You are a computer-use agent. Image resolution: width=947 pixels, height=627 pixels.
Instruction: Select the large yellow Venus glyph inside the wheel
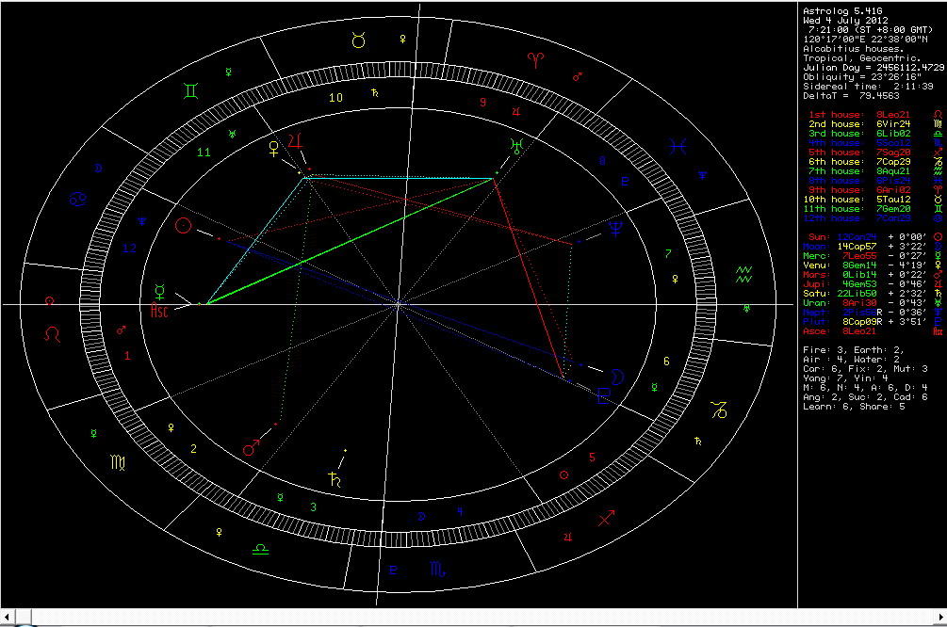275,147
